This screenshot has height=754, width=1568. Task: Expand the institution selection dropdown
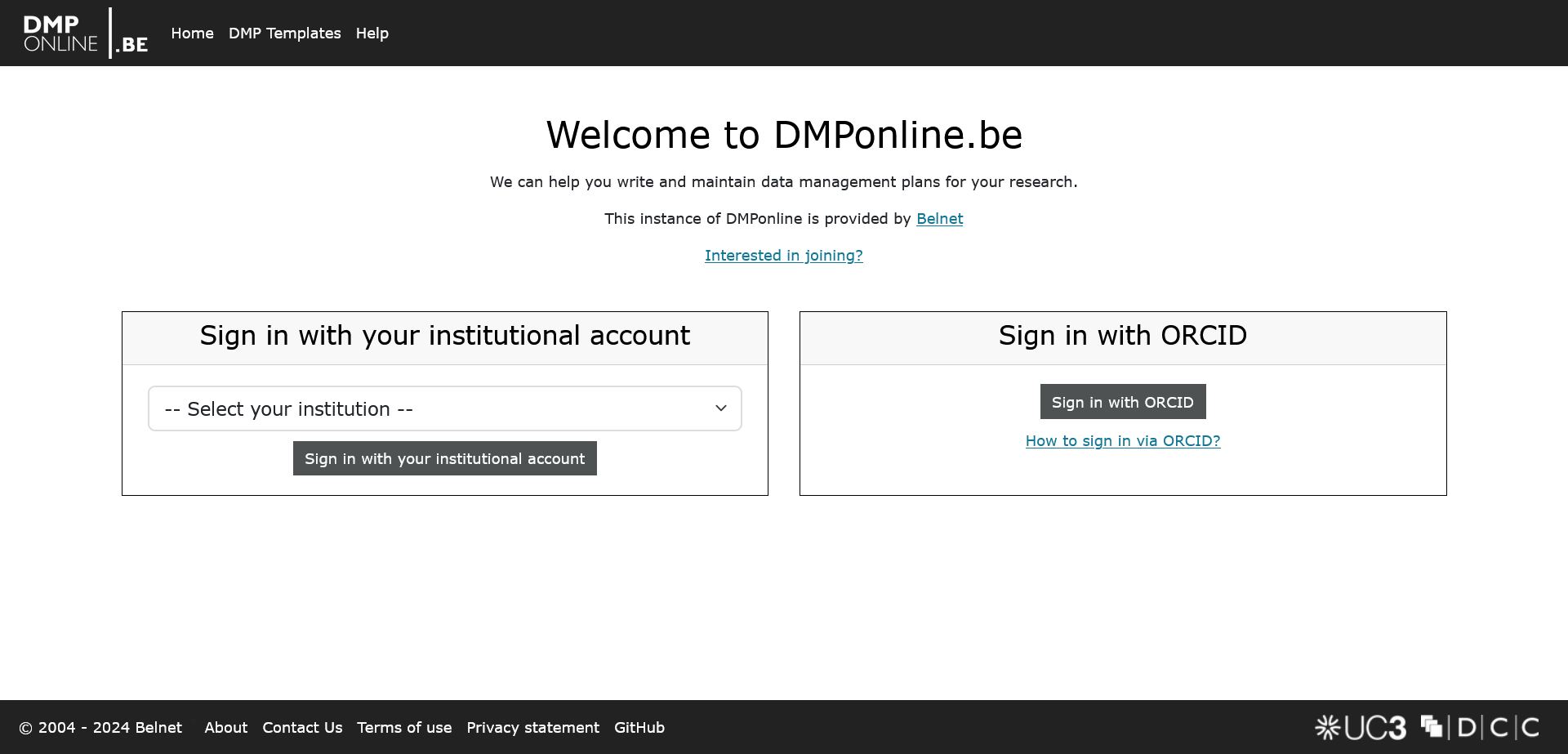click(444, 408)
